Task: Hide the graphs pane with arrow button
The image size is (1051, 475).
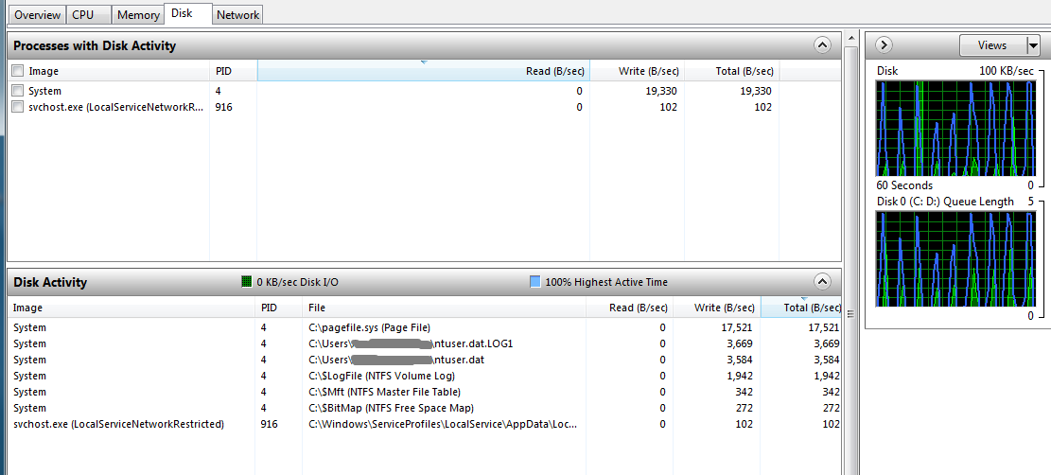Action: point(885,45)
